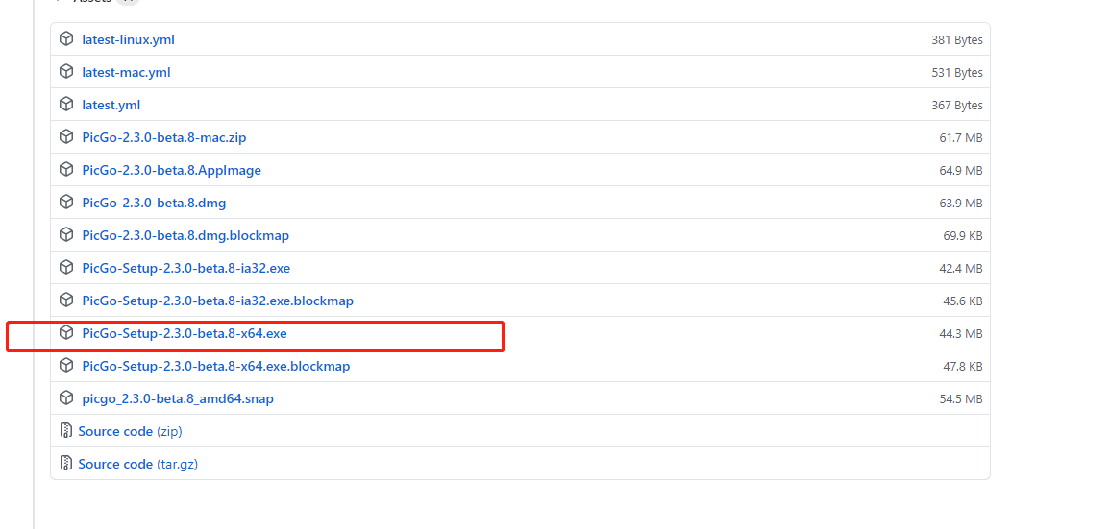Open the latest.yml asset link
The height and width of the screenshot is (529, 1110).
(x=111, y=105)
